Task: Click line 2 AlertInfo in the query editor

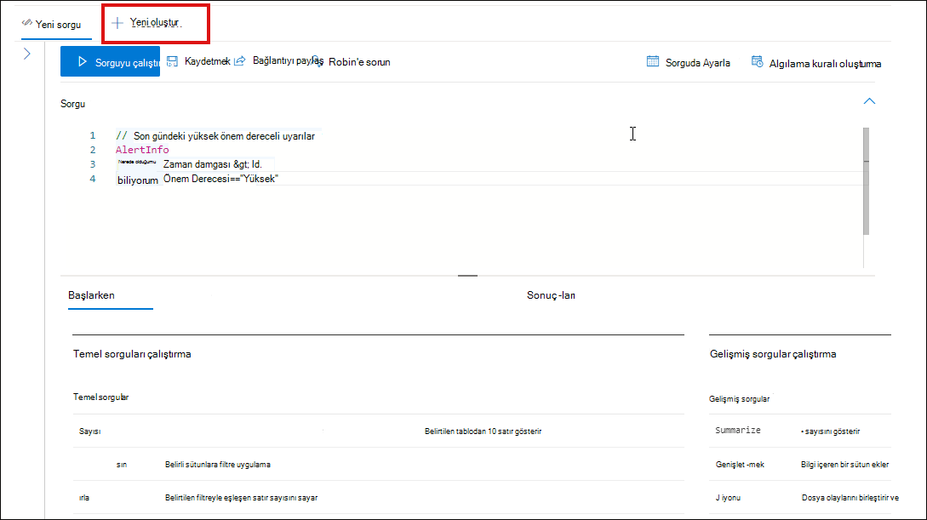Action: [142, 150]
